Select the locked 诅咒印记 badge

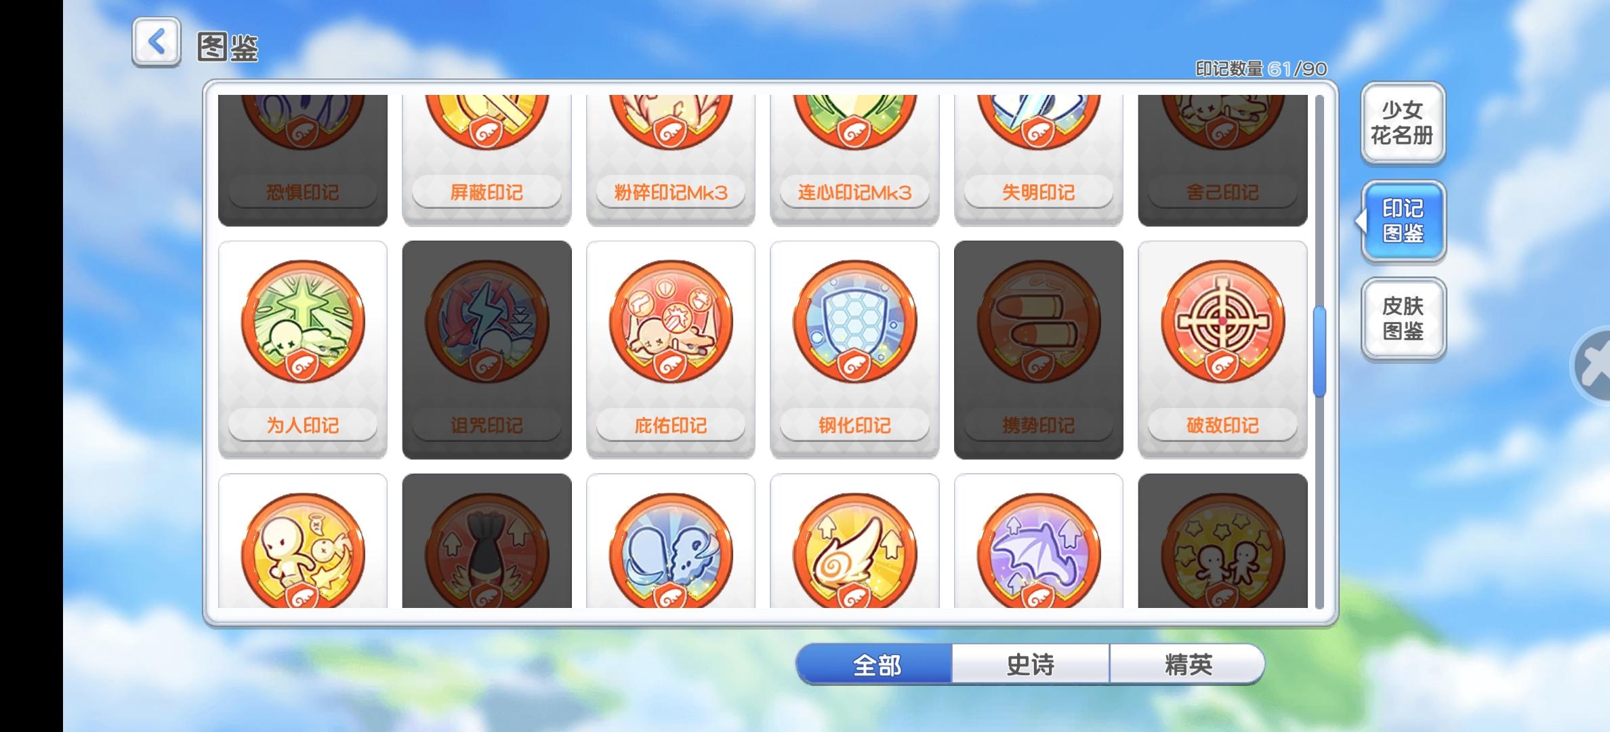[x=487, y=350]
